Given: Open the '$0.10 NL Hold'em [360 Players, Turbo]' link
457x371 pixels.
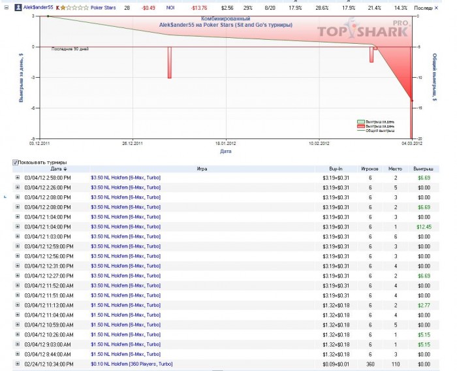Looking at the screenshot, I should coord(132,364).
